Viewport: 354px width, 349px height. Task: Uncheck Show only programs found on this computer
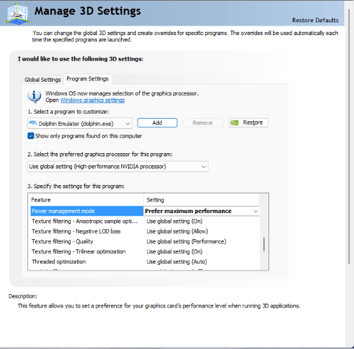point(31,136)
